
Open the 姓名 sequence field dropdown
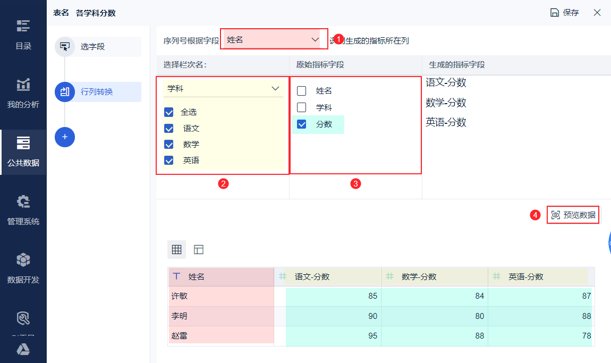(x=271, y=39)
